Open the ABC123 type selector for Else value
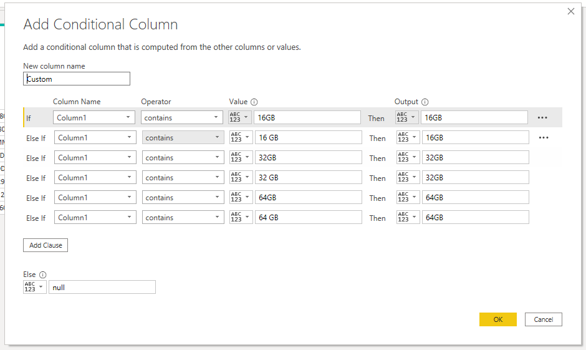Image resolution: width=586 pixels, height=350 pixels. (x=35, y=287)
